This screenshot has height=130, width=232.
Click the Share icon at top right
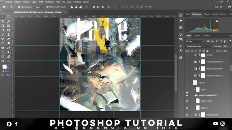tap(229, 7)
